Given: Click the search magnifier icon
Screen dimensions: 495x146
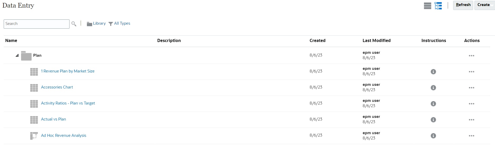Looking at the screenshot, I should (x=74, y=24).
